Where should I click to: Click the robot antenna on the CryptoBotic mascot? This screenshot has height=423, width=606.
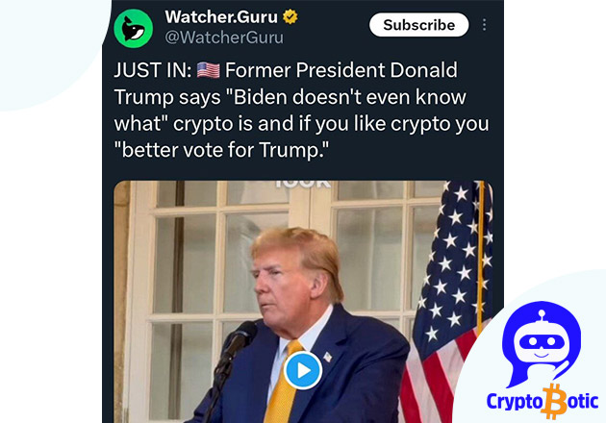coord(542,314)
